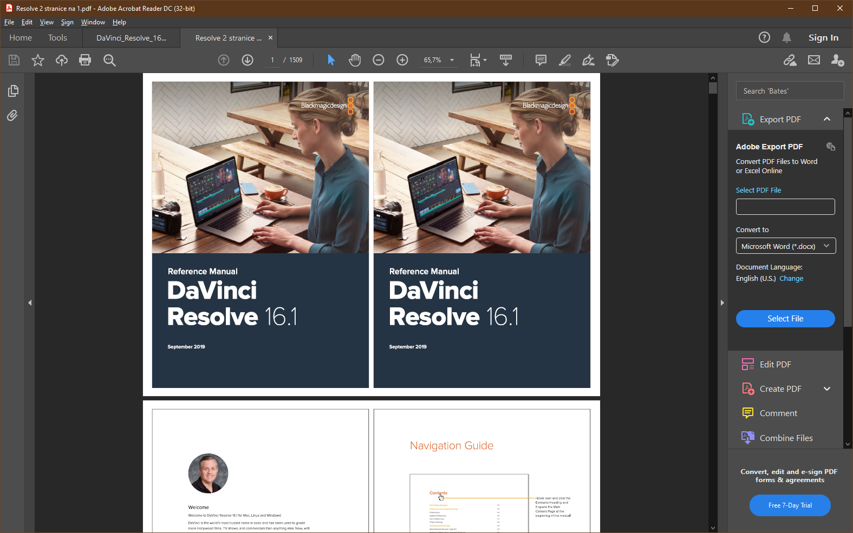Open the Help menu

point(119,22)
